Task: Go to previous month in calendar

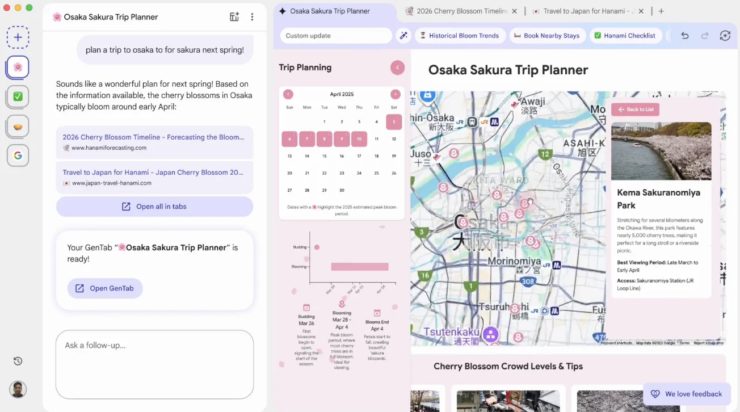Action: click(288, 94)
